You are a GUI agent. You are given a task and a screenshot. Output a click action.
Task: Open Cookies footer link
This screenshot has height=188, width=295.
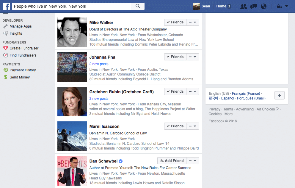tap(215, 114)
